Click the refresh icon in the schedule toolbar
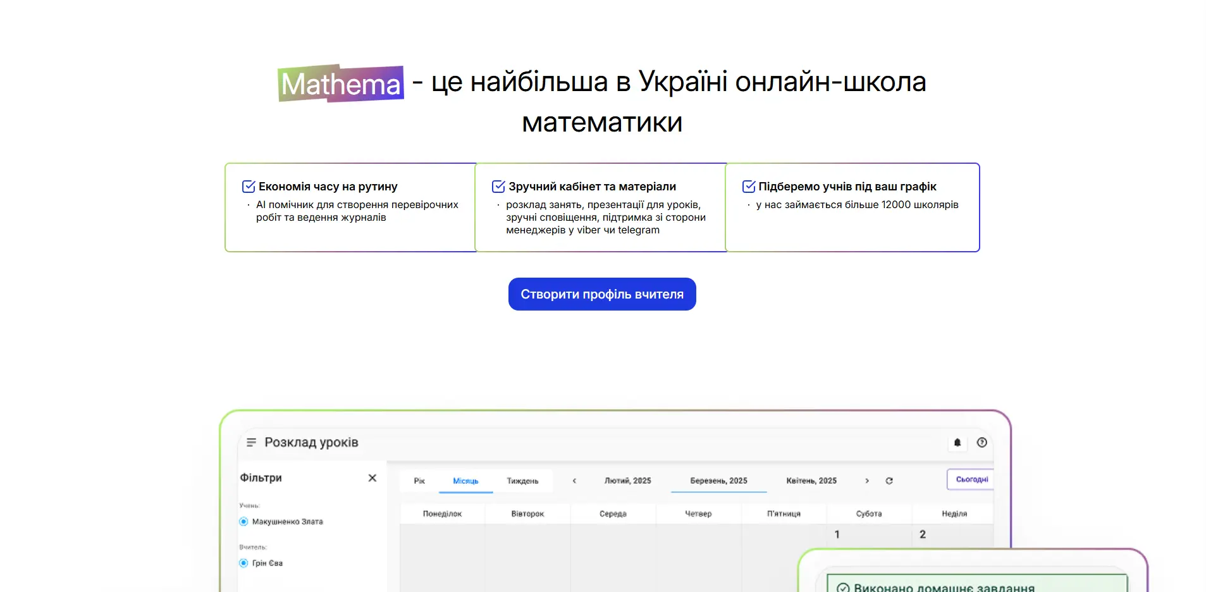The image size is (1206, 592). point(889,480)
